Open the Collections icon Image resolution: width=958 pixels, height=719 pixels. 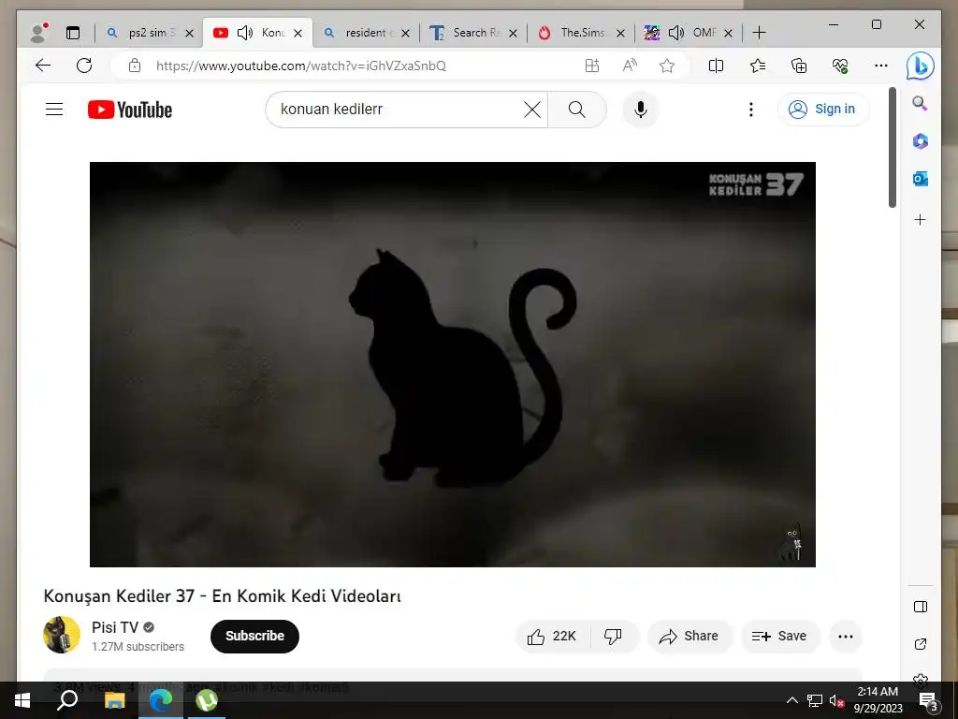[x=799, y=66]
